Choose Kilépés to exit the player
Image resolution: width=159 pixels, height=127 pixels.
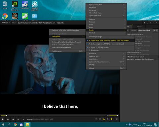pyautogui.click(x=106, y=68)
